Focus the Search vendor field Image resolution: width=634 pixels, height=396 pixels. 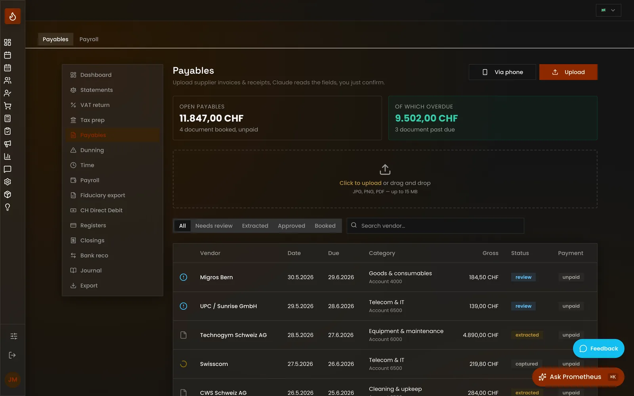(x=435, y=226)
